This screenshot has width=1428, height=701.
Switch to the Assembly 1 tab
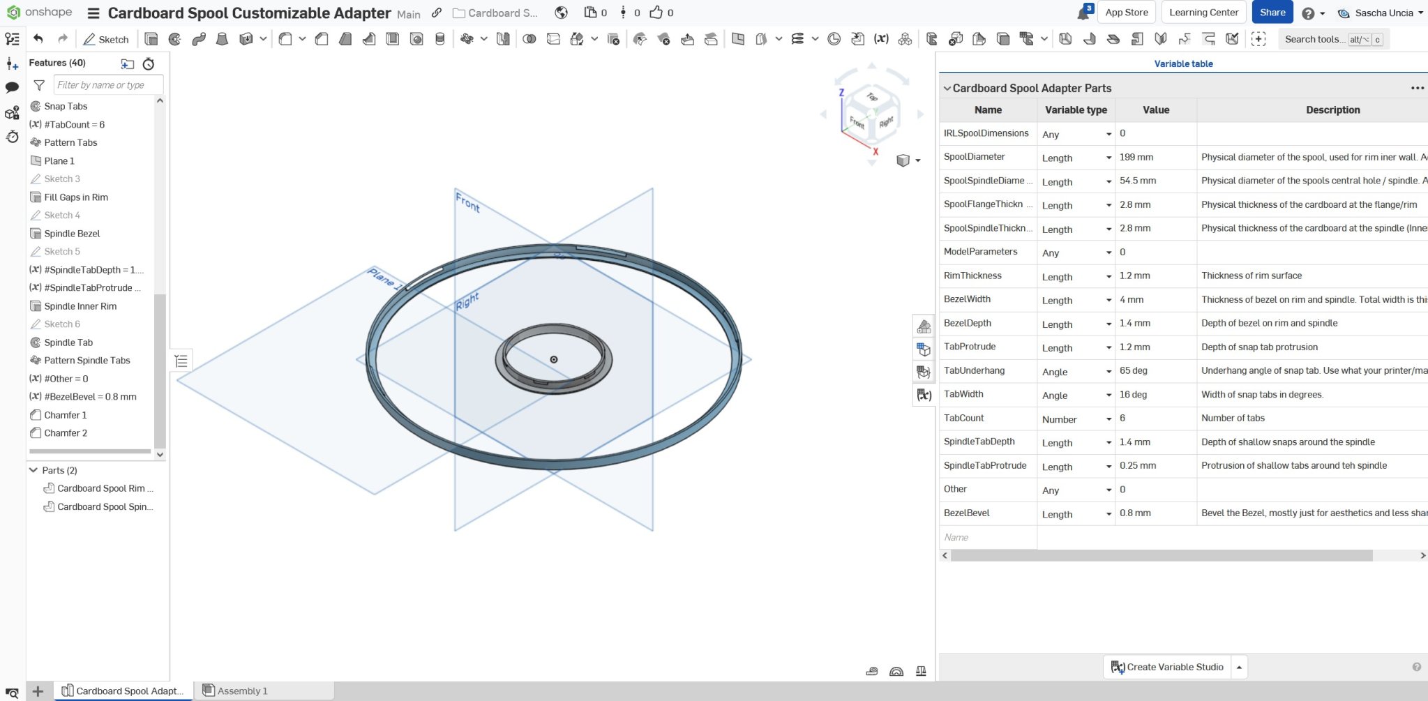click(241, 691)
